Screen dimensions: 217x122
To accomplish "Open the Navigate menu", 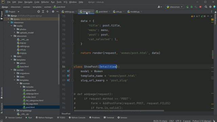I will 28,2.
